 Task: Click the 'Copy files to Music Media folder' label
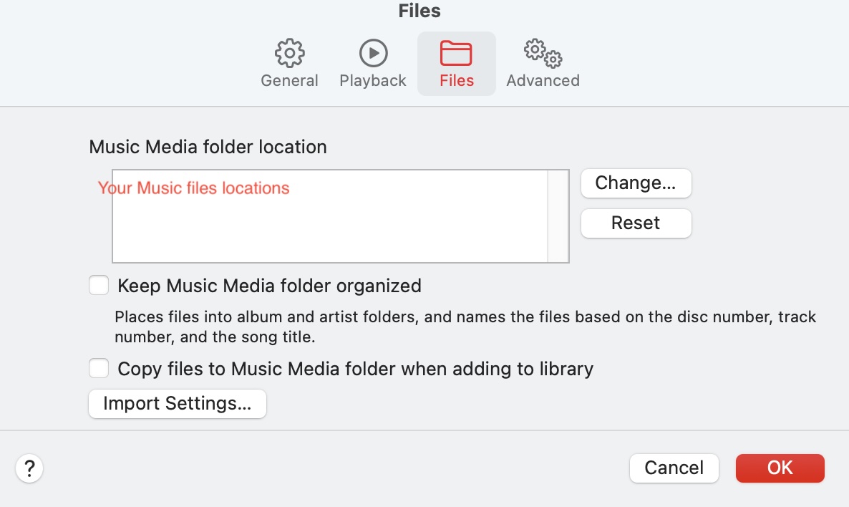(355, 370)
